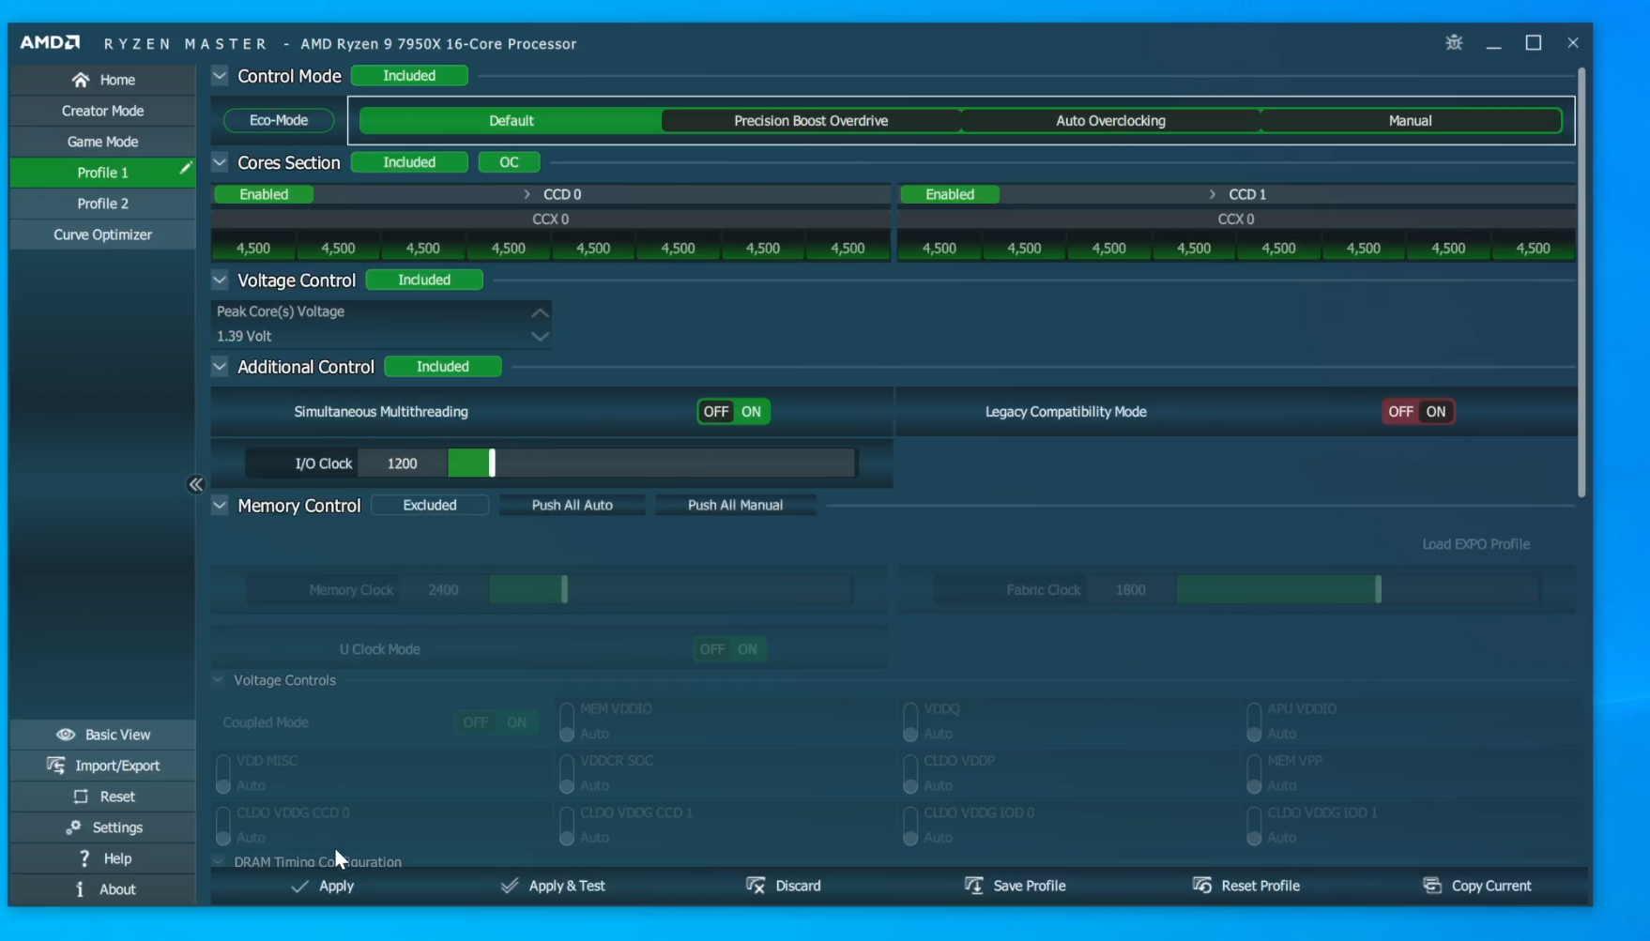Click Load EXPO Profile link
This screenshot has height=941, width=1650.
1475,544
